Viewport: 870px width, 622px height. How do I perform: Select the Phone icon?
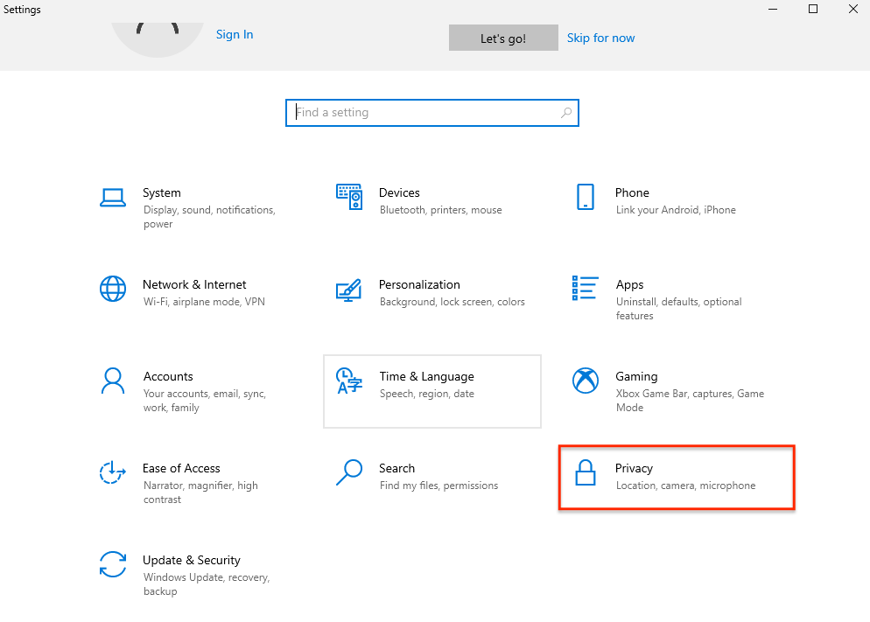(x=586, y=197)
